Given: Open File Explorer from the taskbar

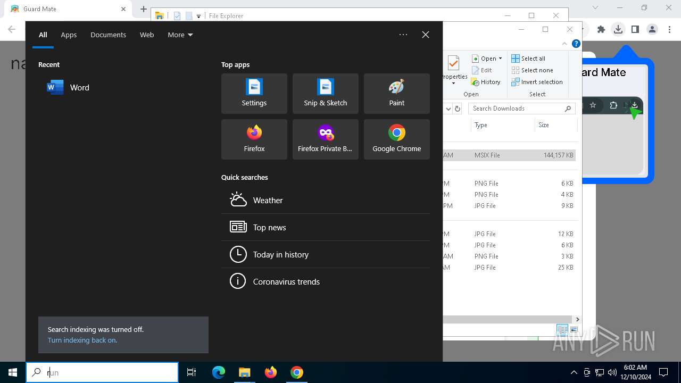Looking at the screenshot, I should (244, 372).
